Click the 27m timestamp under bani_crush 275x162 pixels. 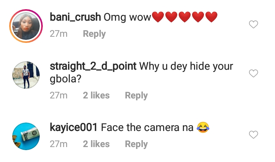point(58,34)
